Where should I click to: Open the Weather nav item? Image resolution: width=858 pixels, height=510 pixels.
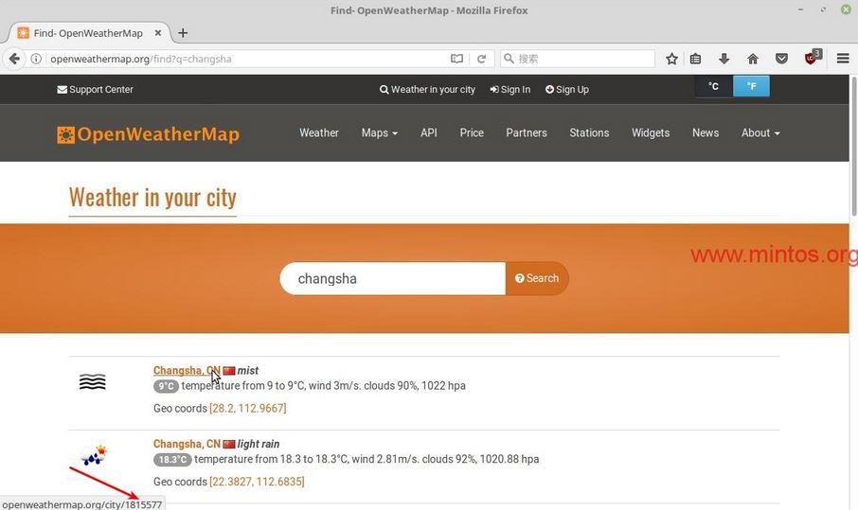click(319, 132)
